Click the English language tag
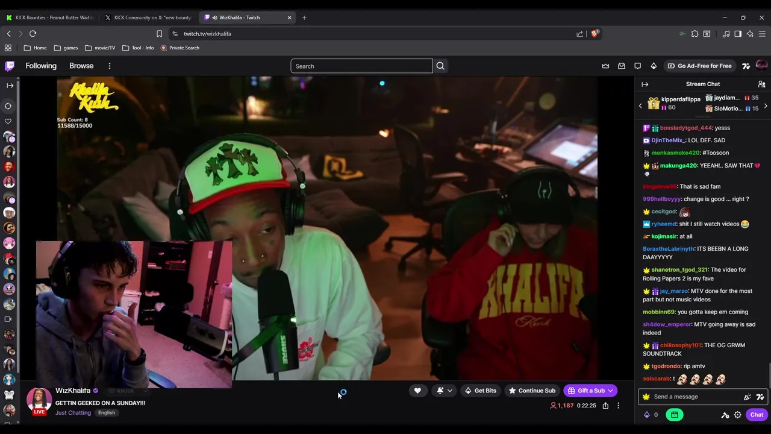 tap(107, 413)
